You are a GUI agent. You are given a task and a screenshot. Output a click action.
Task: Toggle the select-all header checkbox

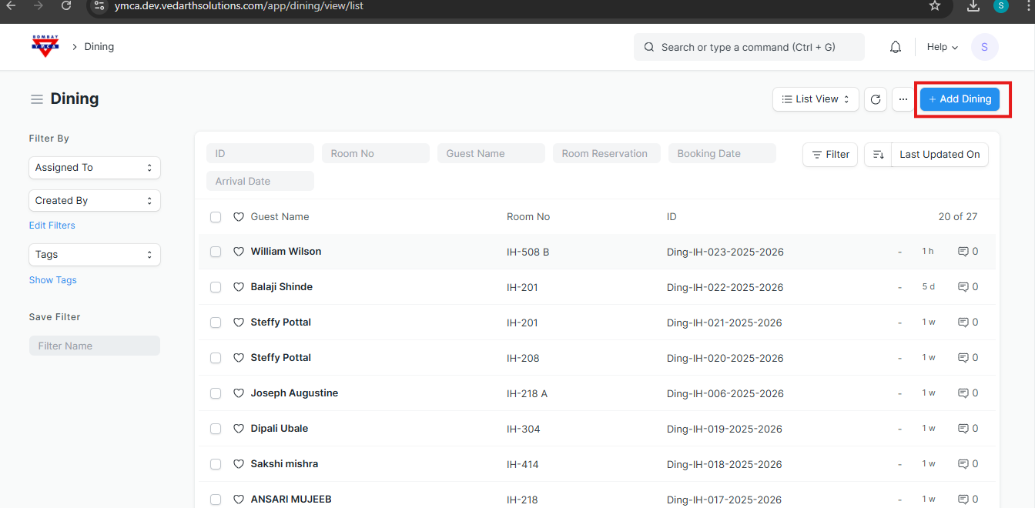coord(216,217)
